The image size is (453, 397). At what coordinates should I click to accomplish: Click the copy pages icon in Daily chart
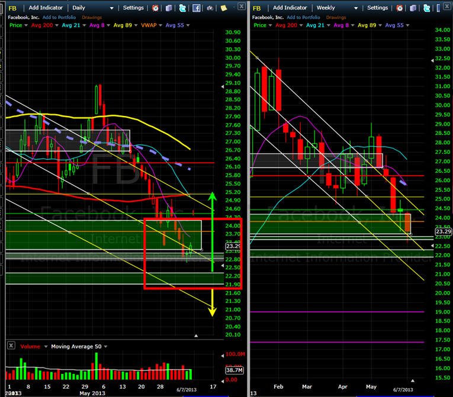tap(169, 8)
